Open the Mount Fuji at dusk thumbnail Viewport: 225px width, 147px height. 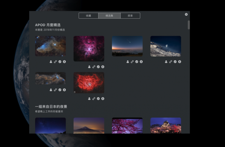coord(89,125)
